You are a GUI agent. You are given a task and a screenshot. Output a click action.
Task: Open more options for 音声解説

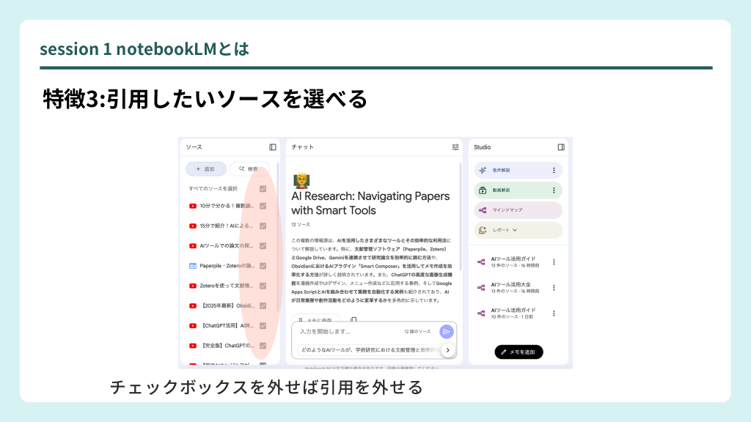[554, 170]
